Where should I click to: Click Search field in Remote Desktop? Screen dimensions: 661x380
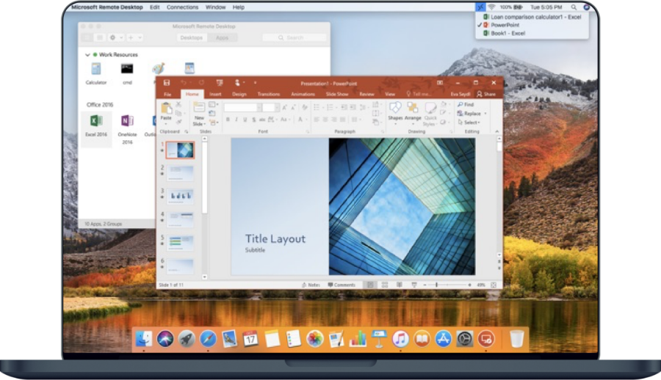tap(295, 37)
